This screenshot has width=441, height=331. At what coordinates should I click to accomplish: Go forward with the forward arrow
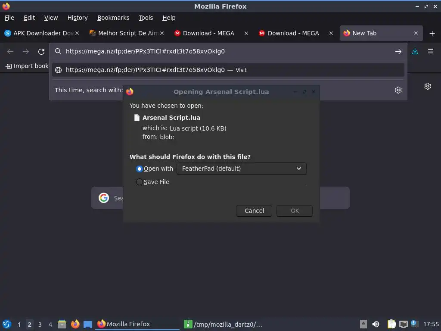click(26, 52)
